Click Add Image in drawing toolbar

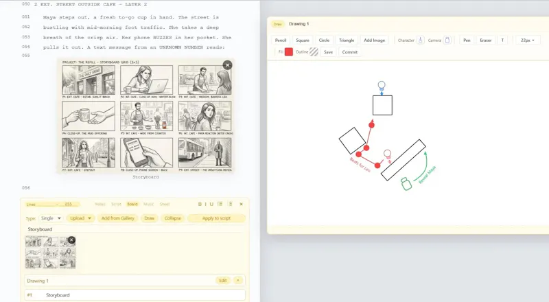tap(374, 40)
